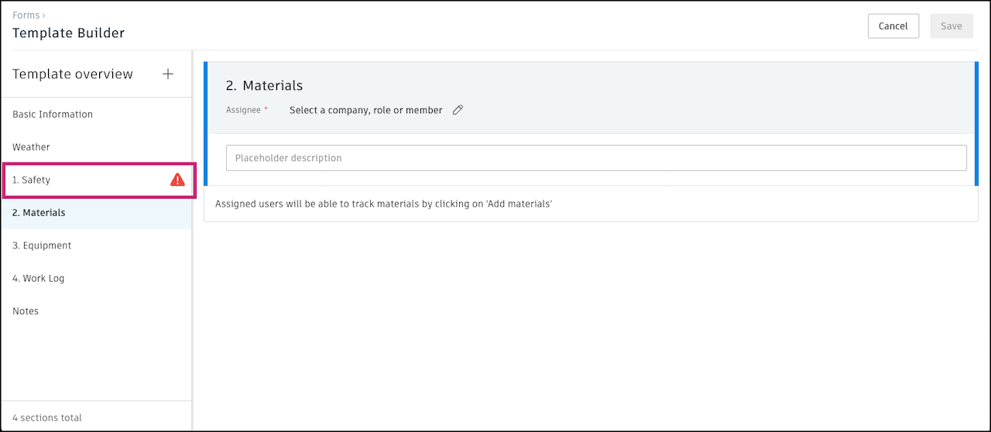Open the 1. Safety section
Screen dimensions: 991x432
[32, 180]
